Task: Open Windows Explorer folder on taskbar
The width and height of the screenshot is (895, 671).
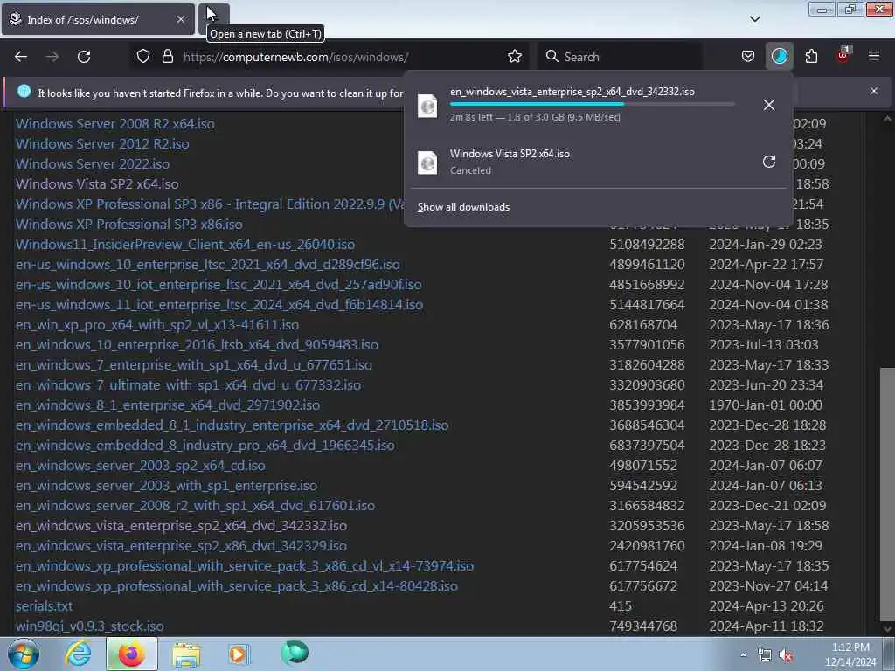Action: click(186, 654)
